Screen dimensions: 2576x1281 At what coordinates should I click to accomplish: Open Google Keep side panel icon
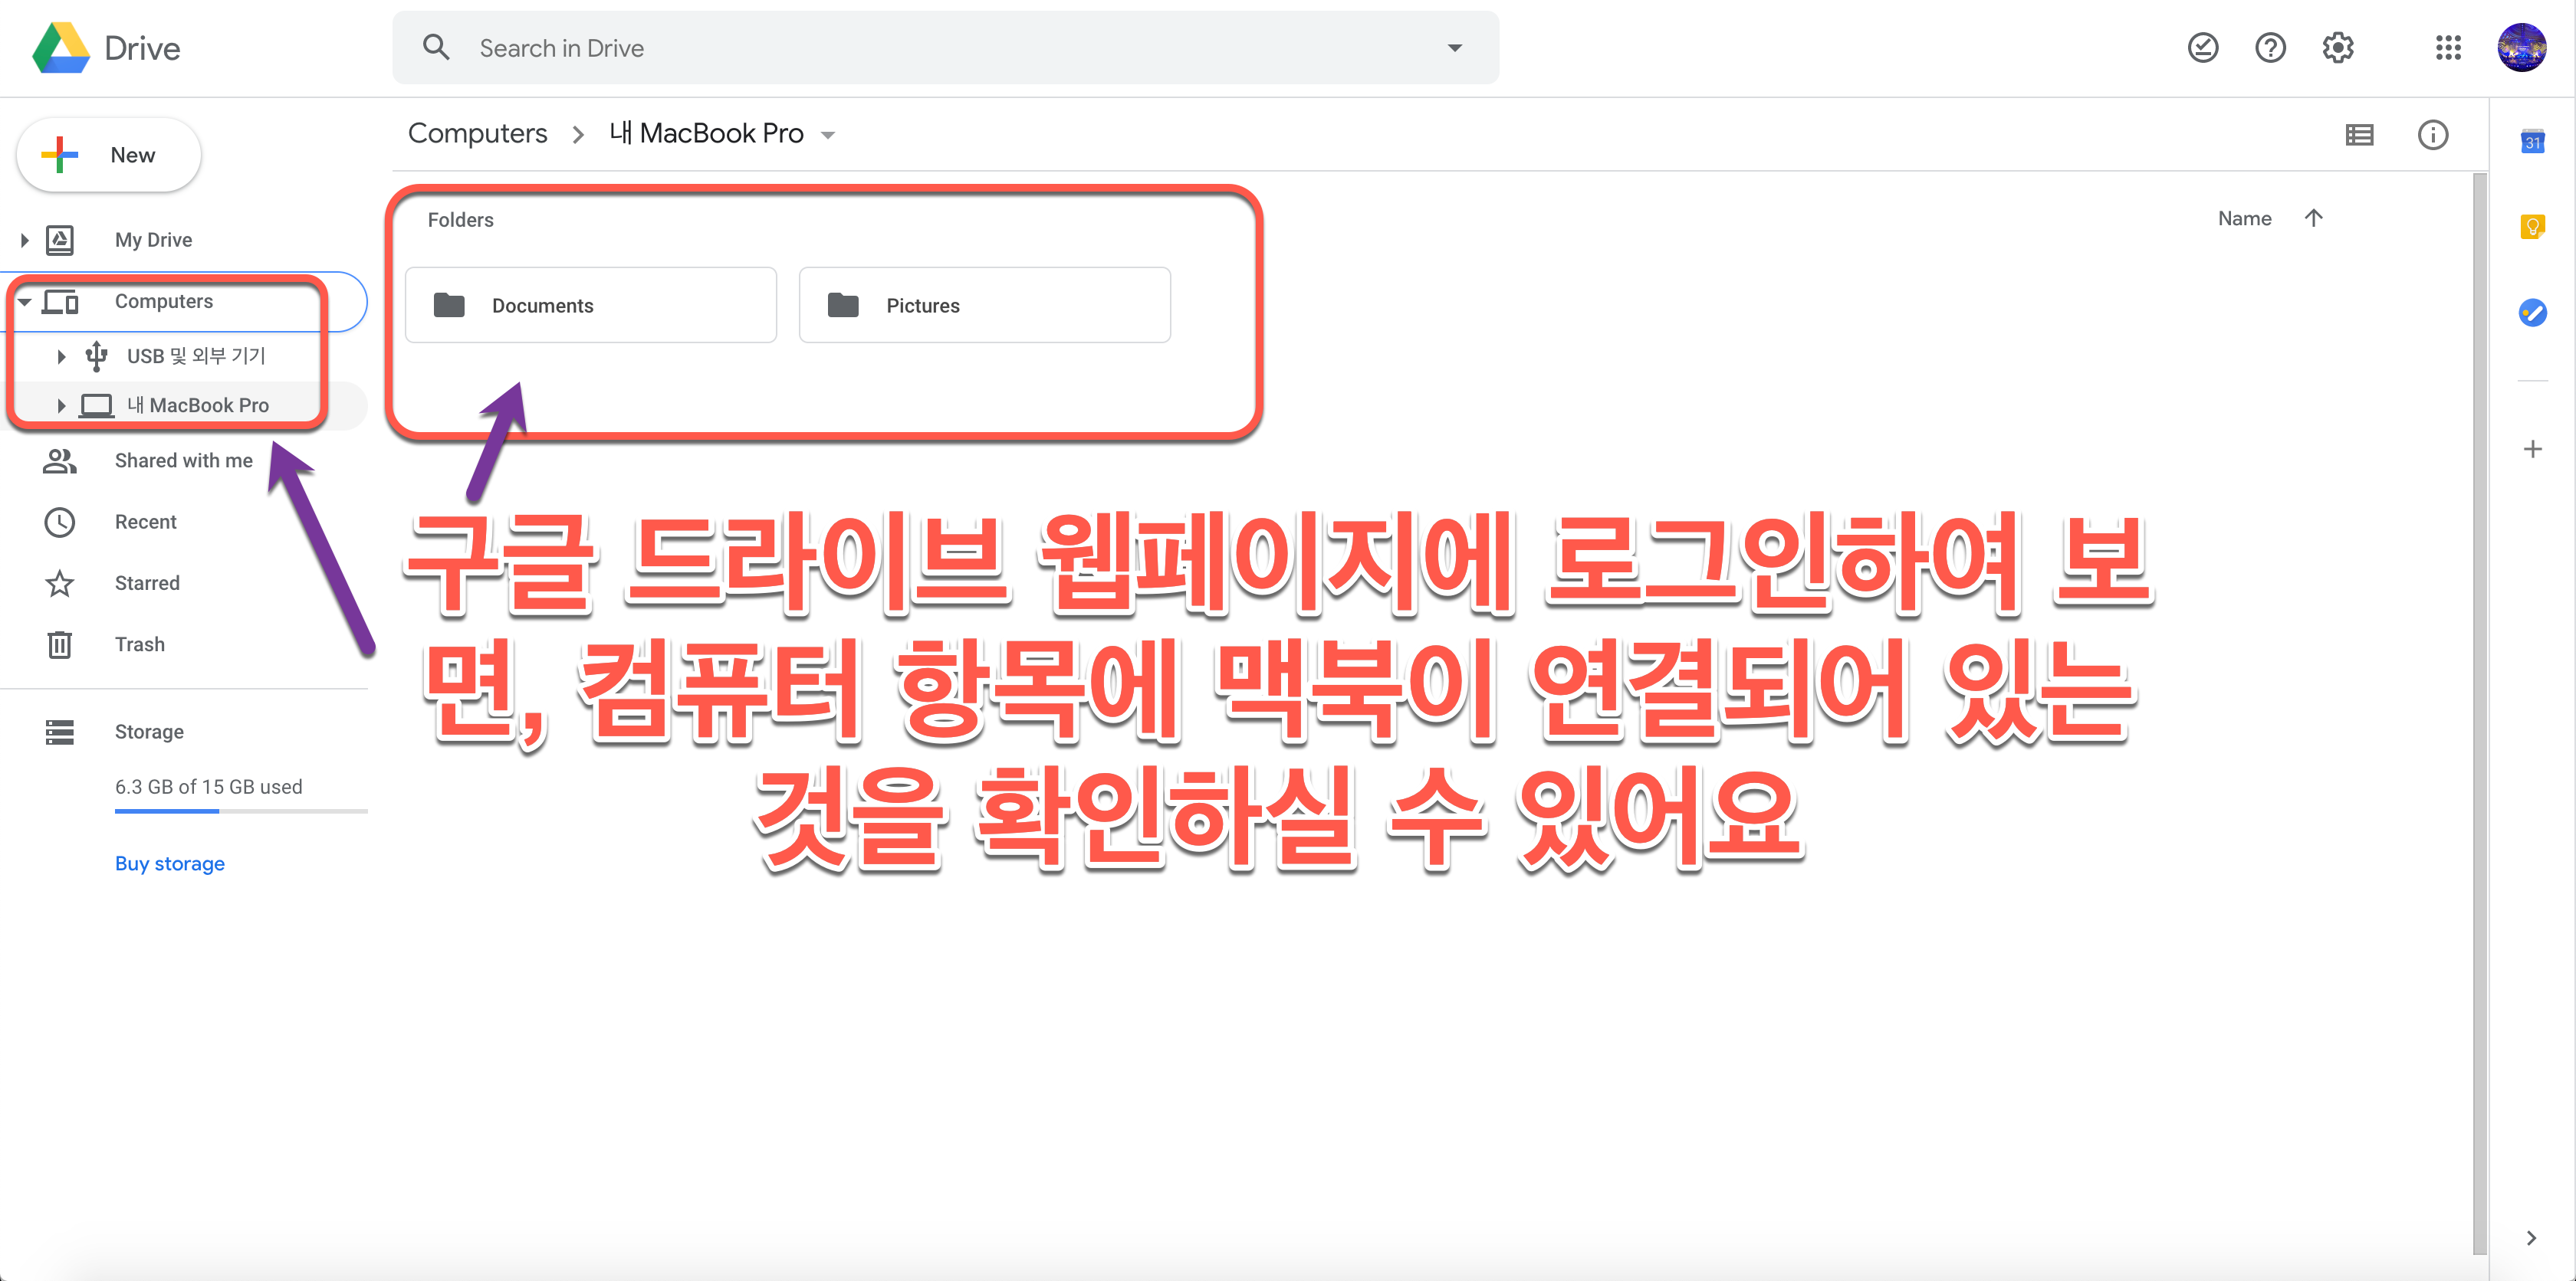pyautogui.click(x=2532, y=227)
